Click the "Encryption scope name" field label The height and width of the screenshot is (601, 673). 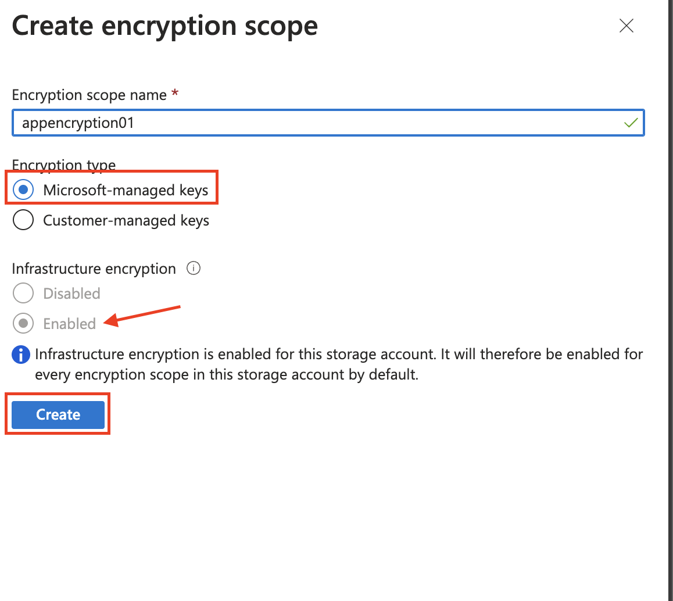point(90,95)
